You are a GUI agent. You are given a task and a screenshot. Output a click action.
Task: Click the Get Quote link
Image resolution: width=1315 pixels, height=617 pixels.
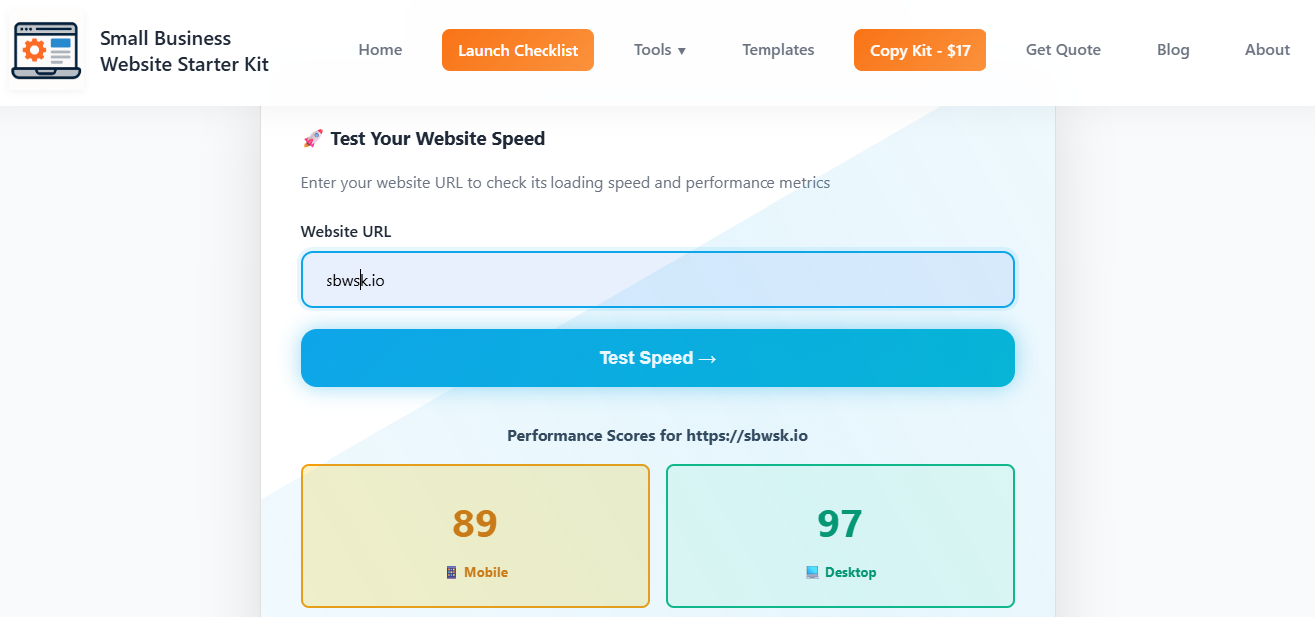click(1063, 49)
